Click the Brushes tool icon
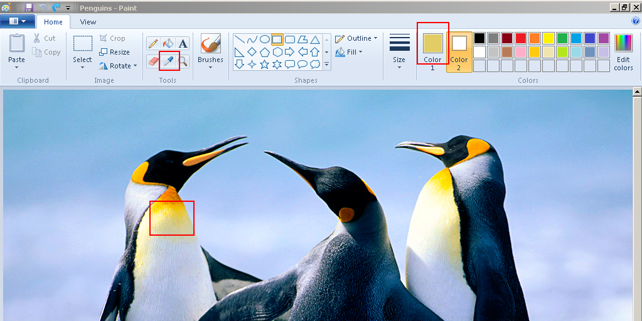The width and height of the screenshot is (642, 321). tap(210, 43)
